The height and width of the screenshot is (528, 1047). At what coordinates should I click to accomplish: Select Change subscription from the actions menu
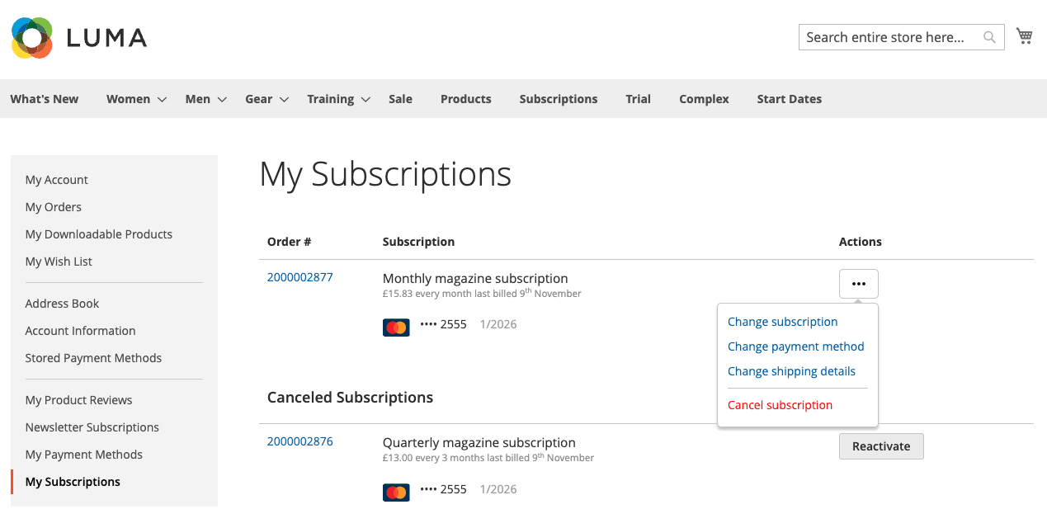782,322
